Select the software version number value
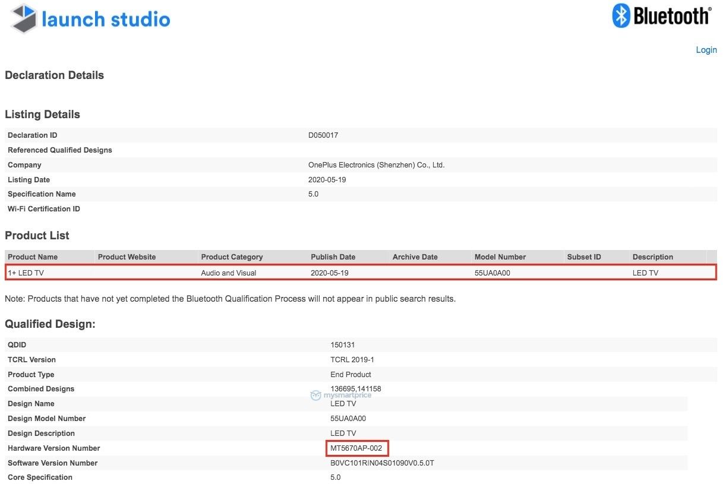 (386, 463)
